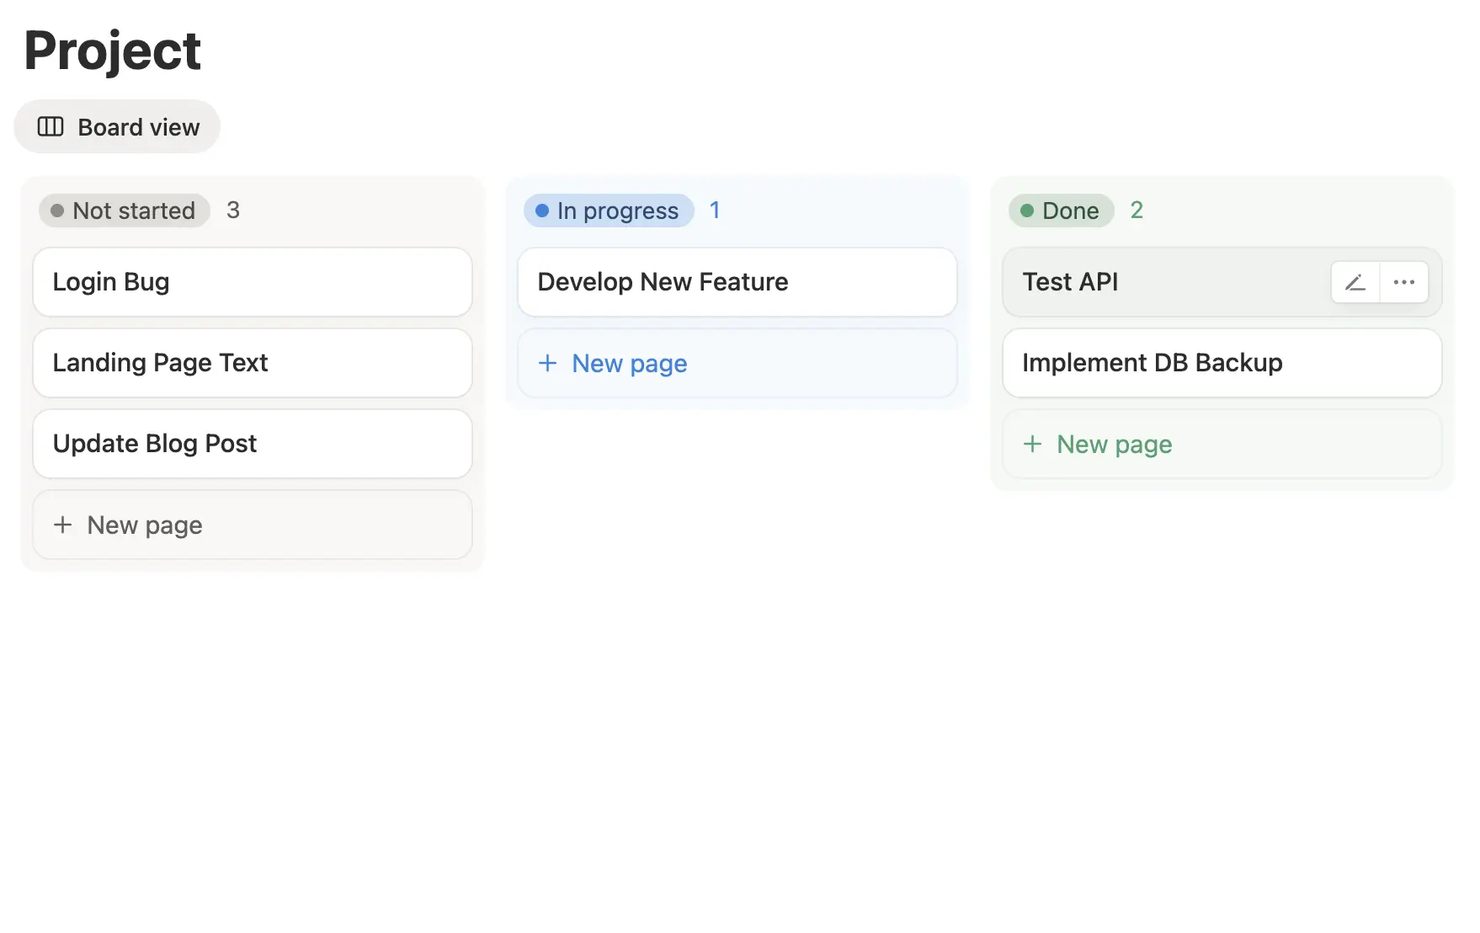Select the Not started status tag
The height and width of the screenshot is (933, 1480).
tap(124, 211)
